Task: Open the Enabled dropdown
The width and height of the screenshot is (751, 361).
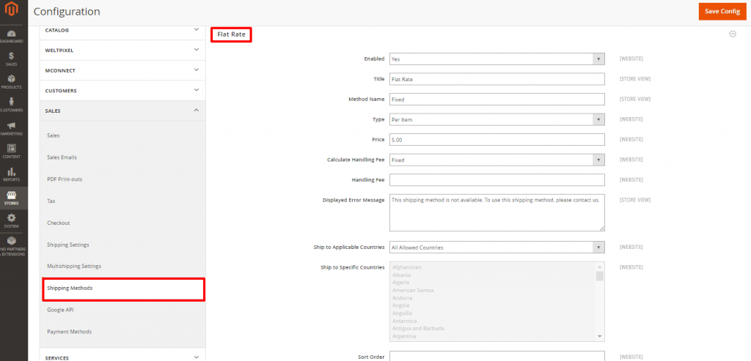Action: click(x=497, y=59)
